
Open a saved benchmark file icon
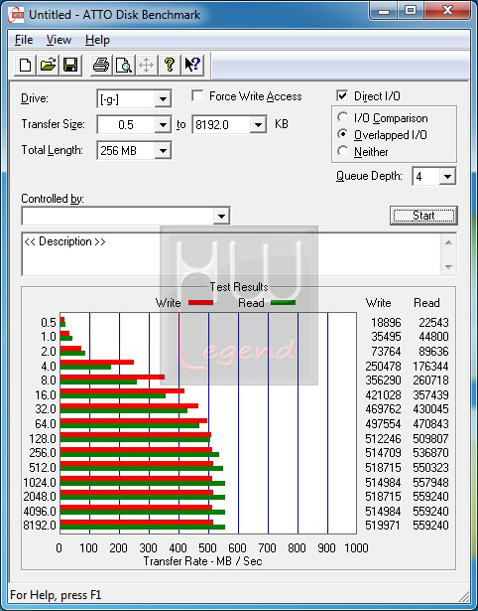click(48, 65)
